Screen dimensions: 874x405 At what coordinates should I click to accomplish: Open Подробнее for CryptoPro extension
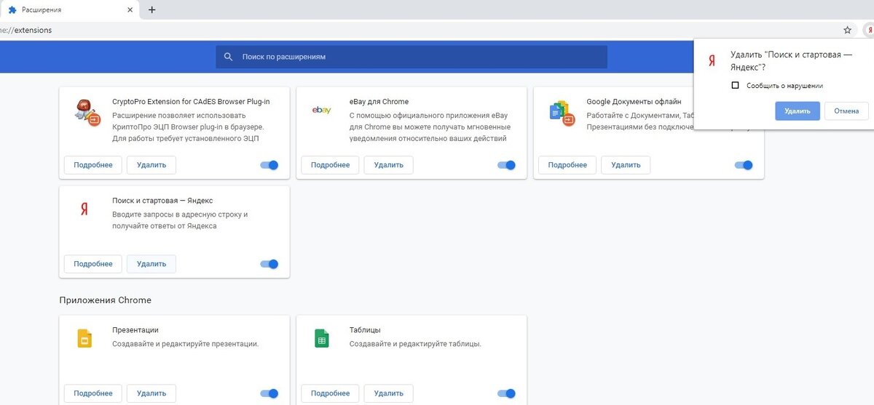click(93, 165)
